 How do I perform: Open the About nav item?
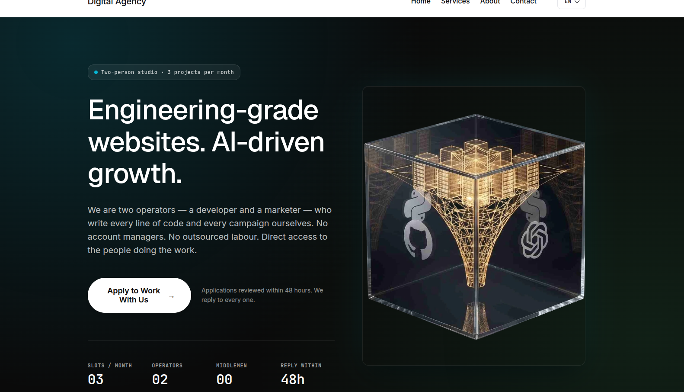pos(490,2)
